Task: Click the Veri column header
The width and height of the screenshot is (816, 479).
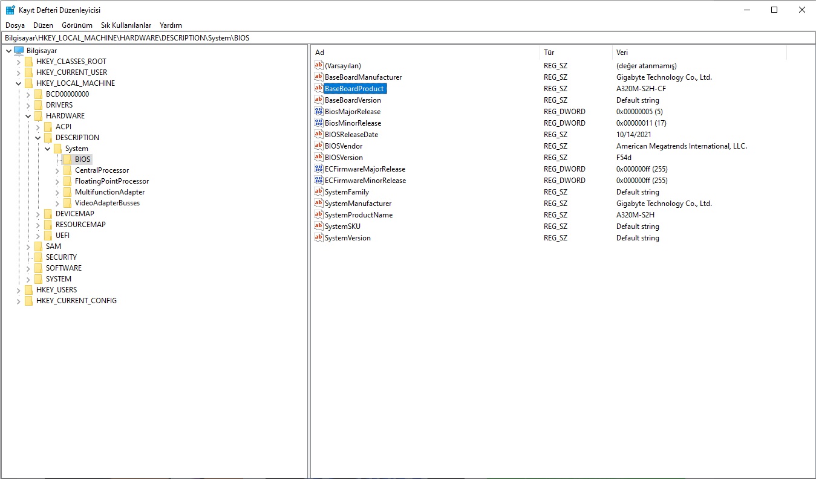Action: pos(696,53)
